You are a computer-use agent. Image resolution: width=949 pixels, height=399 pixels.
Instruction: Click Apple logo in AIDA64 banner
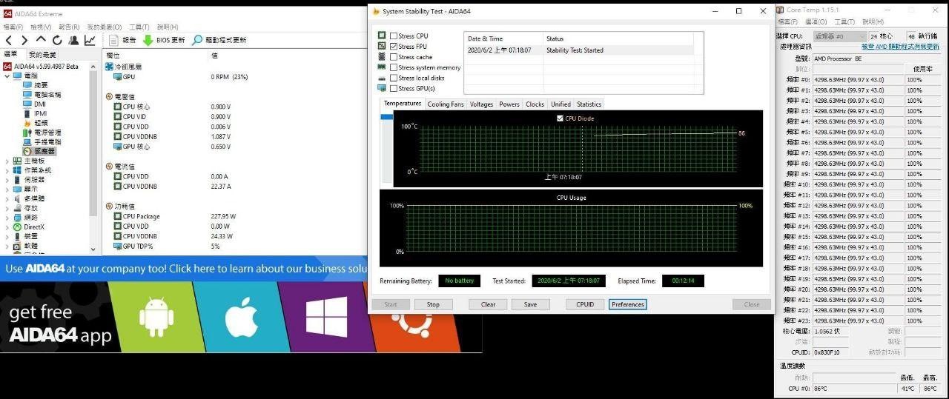(241, 317)
